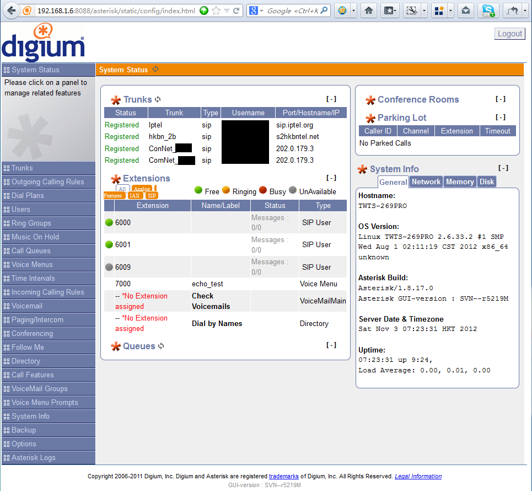Open dropdown next to the blue squares icon
The height and width of the screenshot is (491, 532).
tap(450, 10)
